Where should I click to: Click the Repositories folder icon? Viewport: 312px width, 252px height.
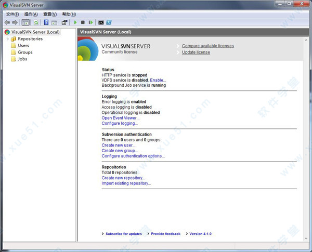point(14,39)
